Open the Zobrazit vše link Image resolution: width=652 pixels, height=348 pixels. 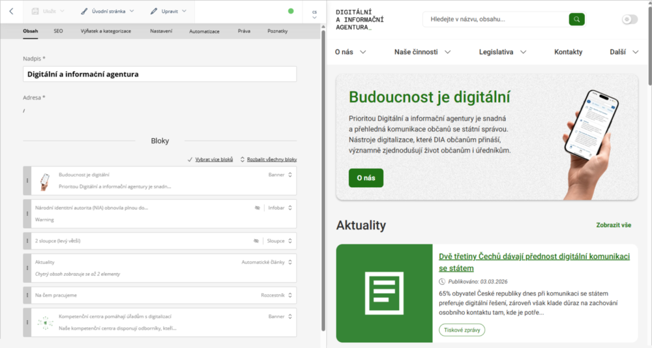[613, 225]
